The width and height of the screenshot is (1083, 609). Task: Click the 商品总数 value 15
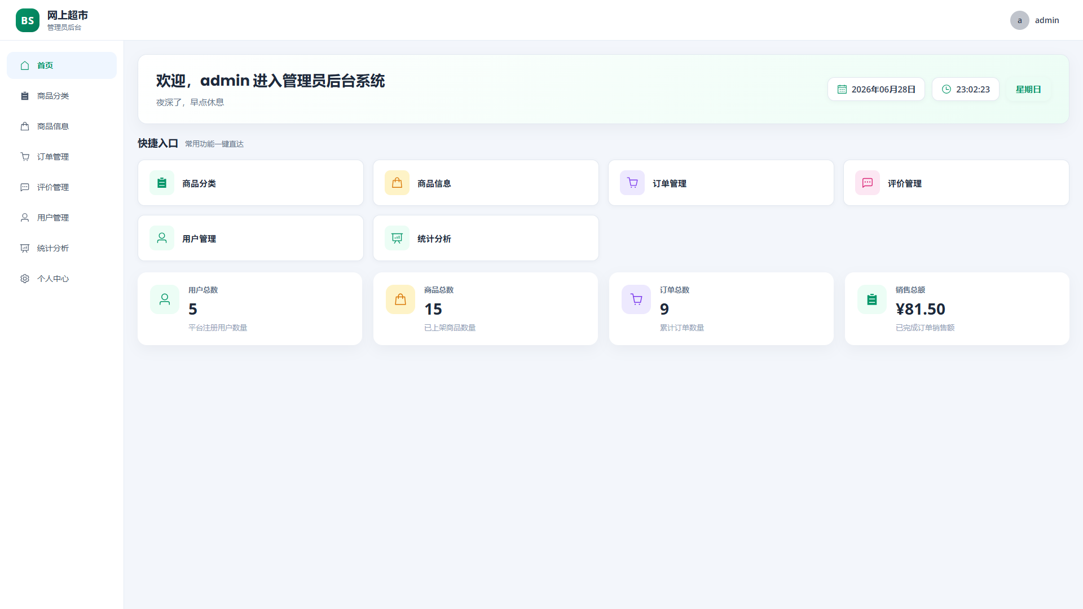pyautogui.click(x=433, y=309)
